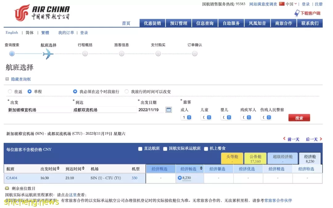Open the calendar date picker icon
333x208 pixels.
[x=168, y=110]
